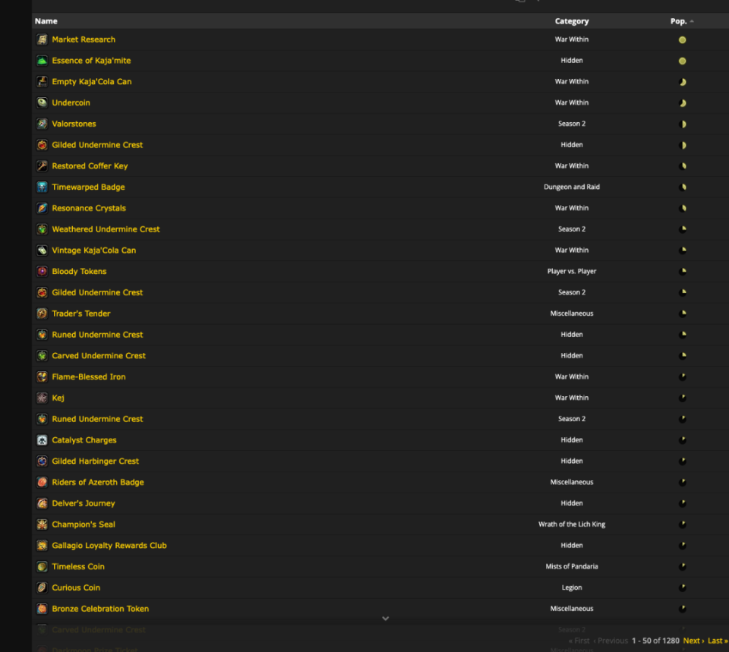Open the Gallagio Loyalty Rewards Club link
The height and width of the screenshot is (652, 729).
pos(109,546)
